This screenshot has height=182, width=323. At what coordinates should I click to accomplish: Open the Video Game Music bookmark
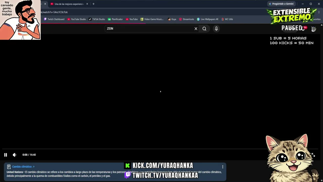[152, 19]
